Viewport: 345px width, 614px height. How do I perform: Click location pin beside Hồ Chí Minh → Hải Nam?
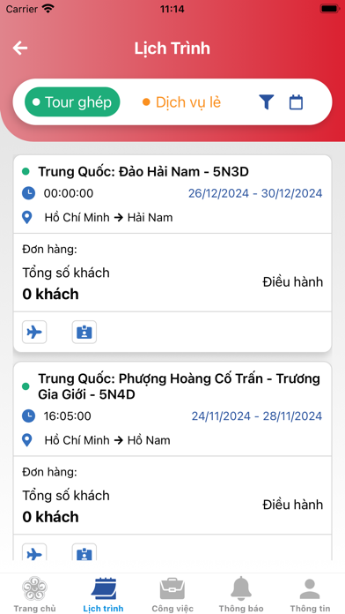tap(27, 217)
